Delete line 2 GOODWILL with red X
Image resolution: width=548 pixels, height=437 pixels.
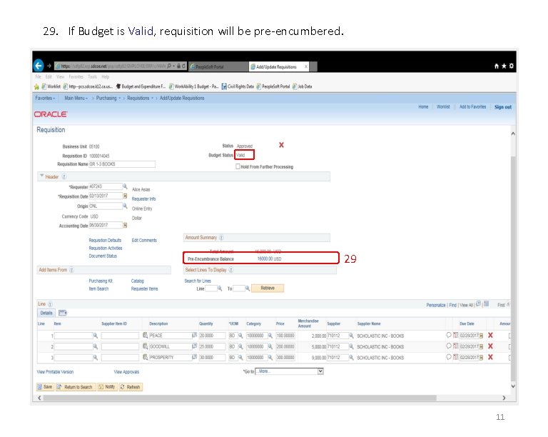(x=490, y=346)
